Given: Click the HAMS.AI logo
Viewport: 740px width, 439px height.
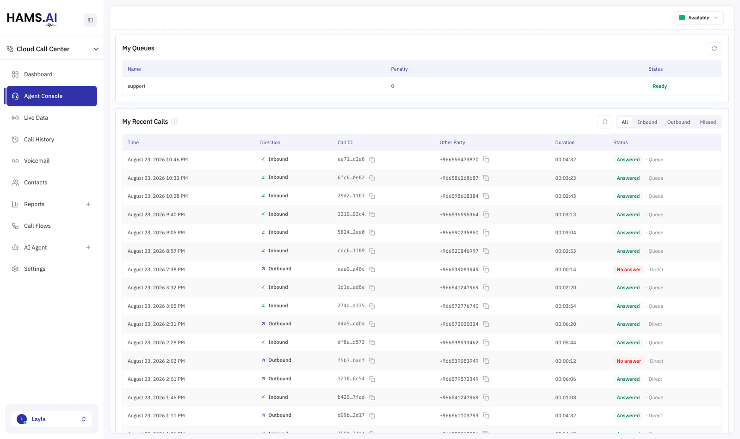Looking at the screenshot, I should pyautogui.click(x=32, y=19).
